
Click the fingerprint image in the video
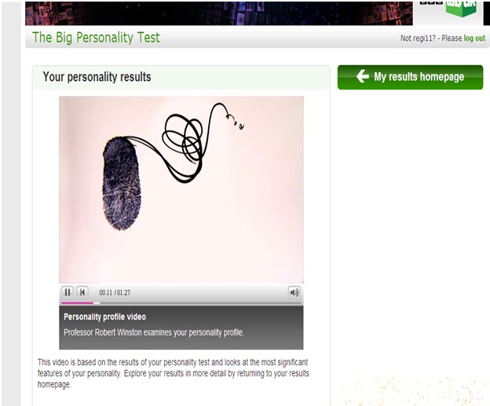click(x=121, y=184)
